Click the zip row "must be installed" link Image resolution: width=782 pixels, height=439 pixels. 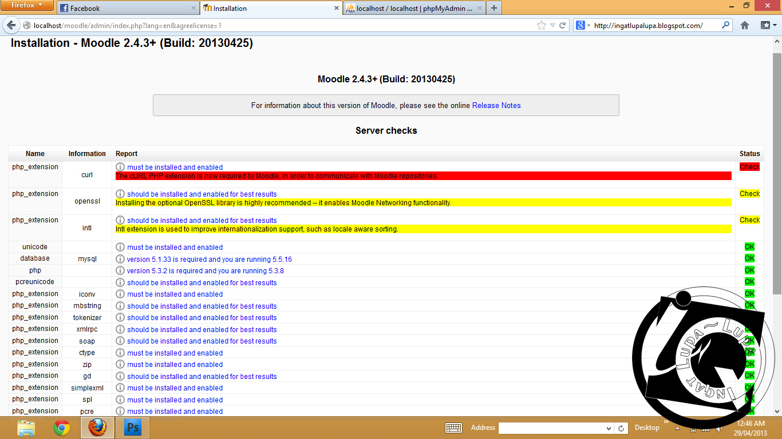[175, 365]
